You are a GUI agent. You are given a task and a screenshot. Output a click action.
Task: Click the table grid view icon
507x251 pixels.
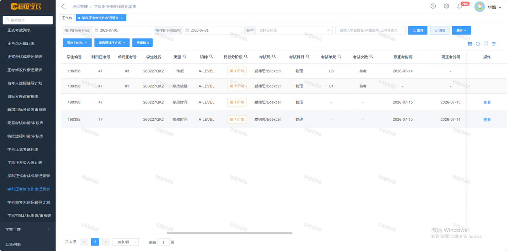470,44
